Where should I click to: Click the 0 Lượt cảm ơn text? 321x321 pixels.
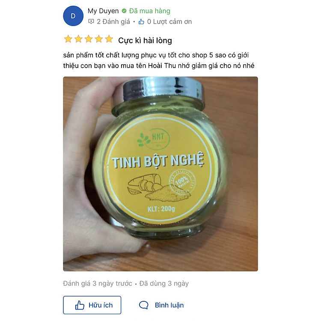pyautogui.click(x=169, y=21)
